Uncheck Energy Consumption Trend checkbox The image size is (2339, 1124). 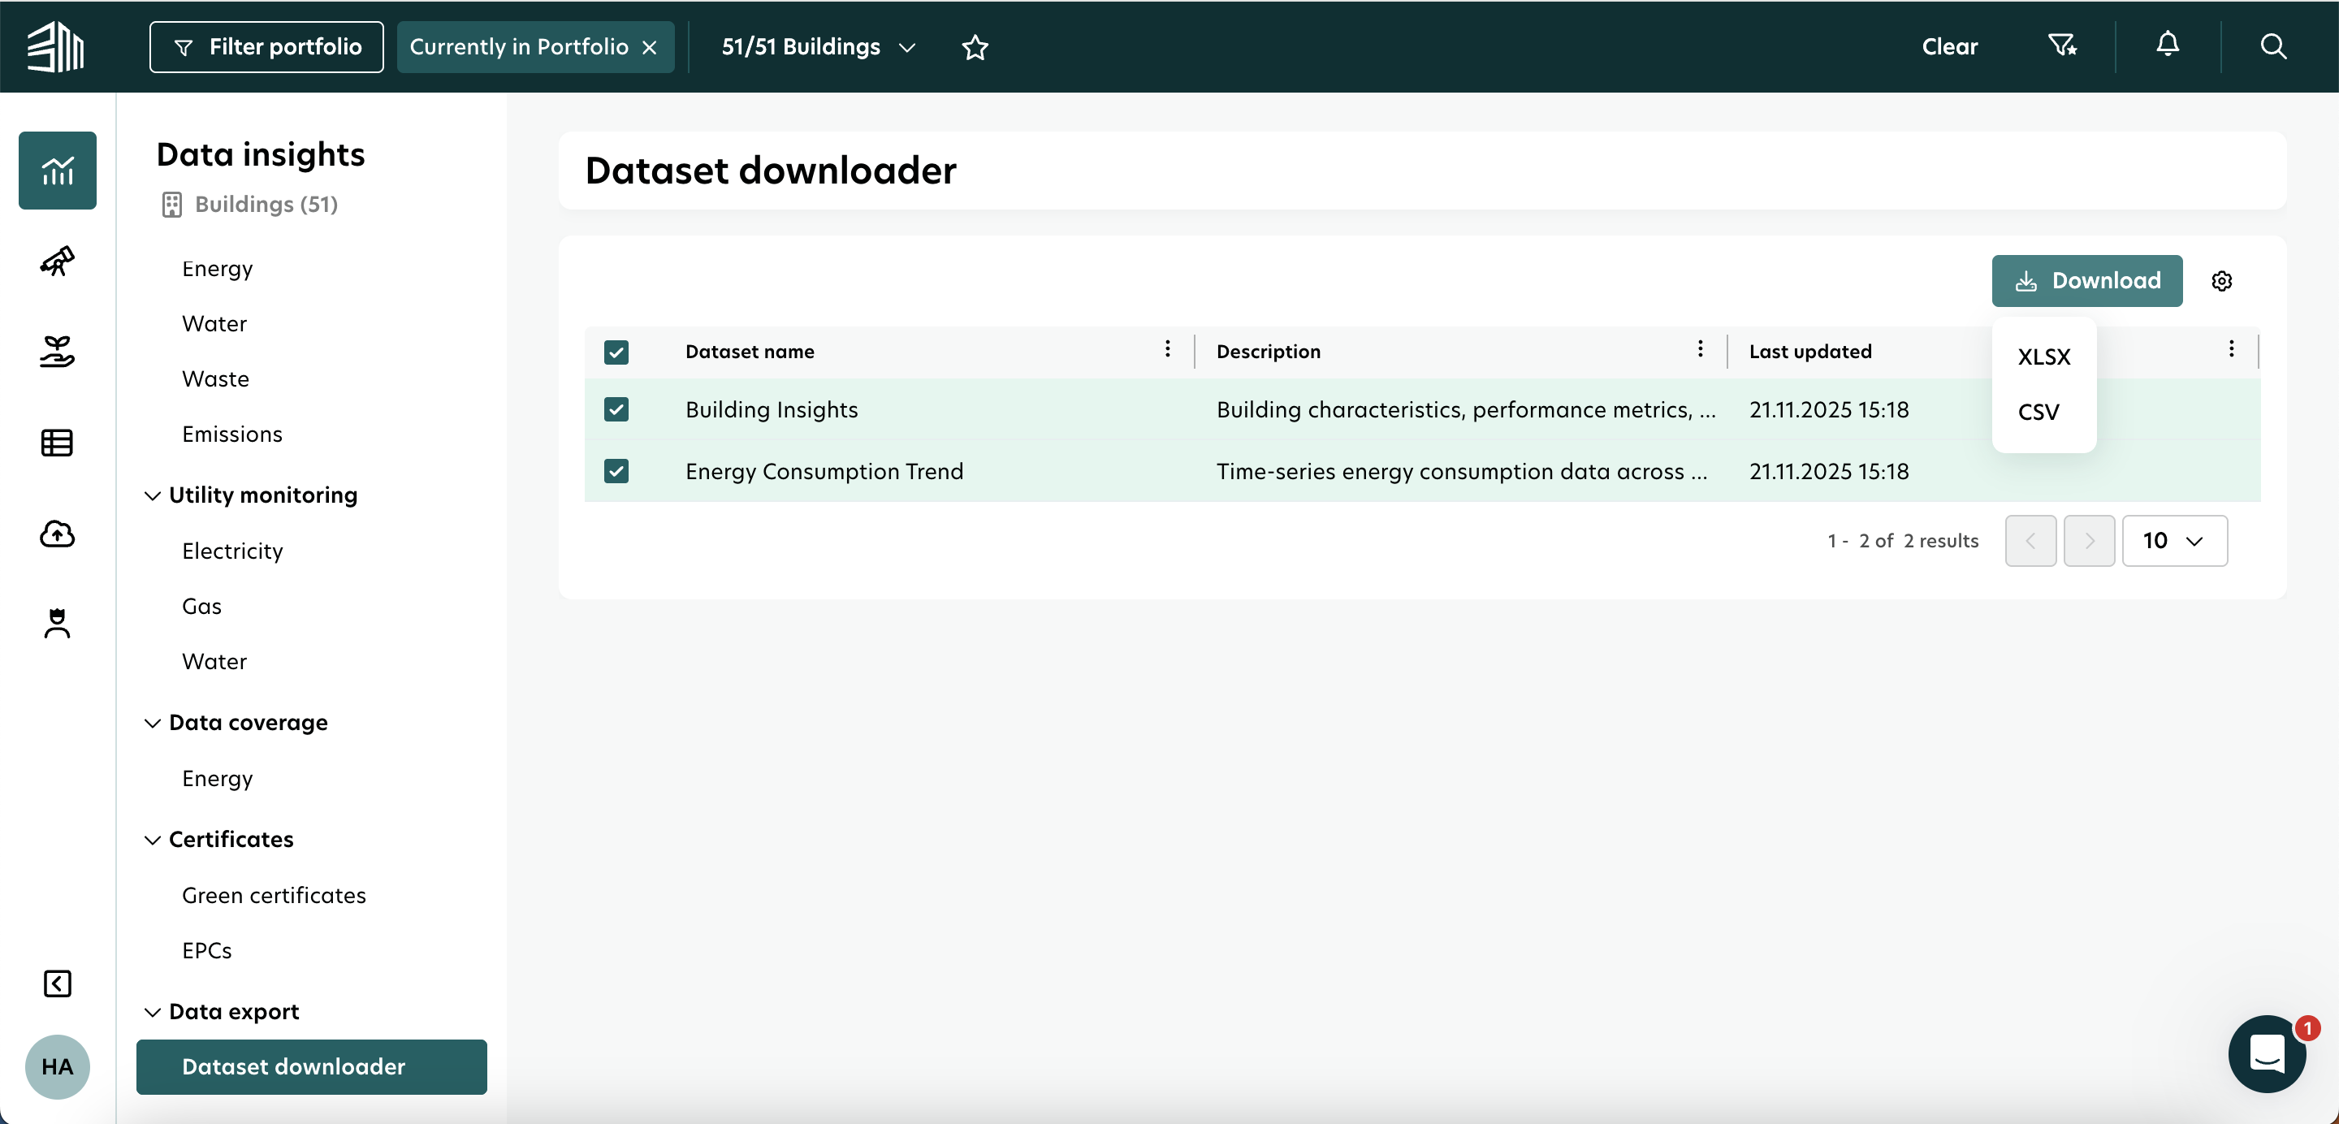[x=616, y=471]
